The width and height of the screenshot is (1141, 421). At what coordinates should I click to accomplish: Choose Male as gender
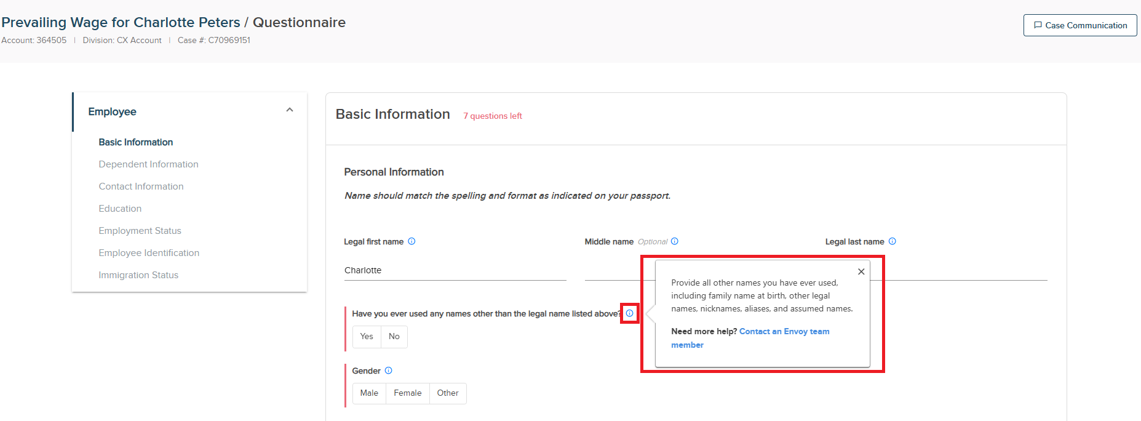pos(369,393)
